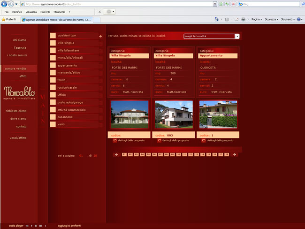This screenshot has height=229, width=305.
Task: Open the Sicurezza dropdown menu
Action: tap(271, 19)
